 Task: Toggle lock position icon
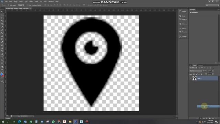[x=199, y=74]
